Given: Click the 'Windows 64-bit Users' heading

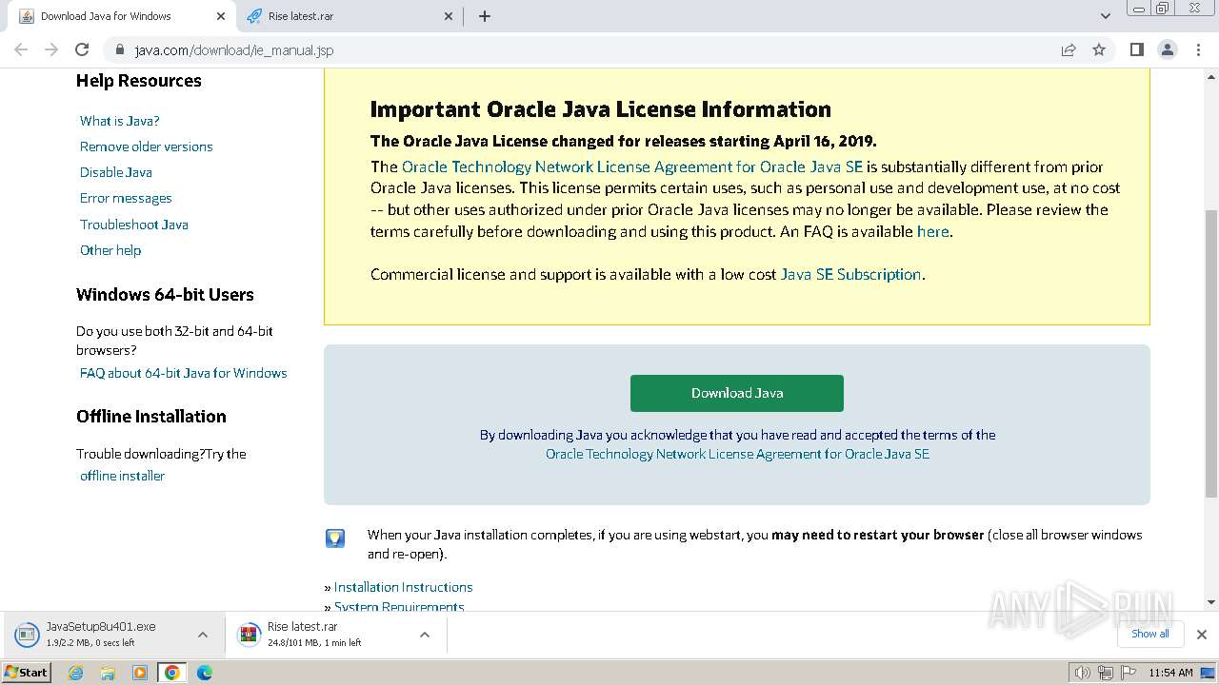Looking at the screenshot, I should pos(165,295).
